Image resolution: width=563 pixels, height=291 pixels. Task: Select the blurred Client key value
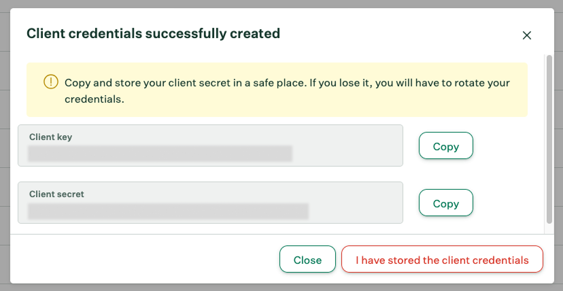(x=160, y=154)
